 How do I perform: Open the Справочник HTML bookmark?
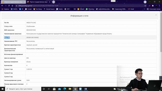pos(119,9)
